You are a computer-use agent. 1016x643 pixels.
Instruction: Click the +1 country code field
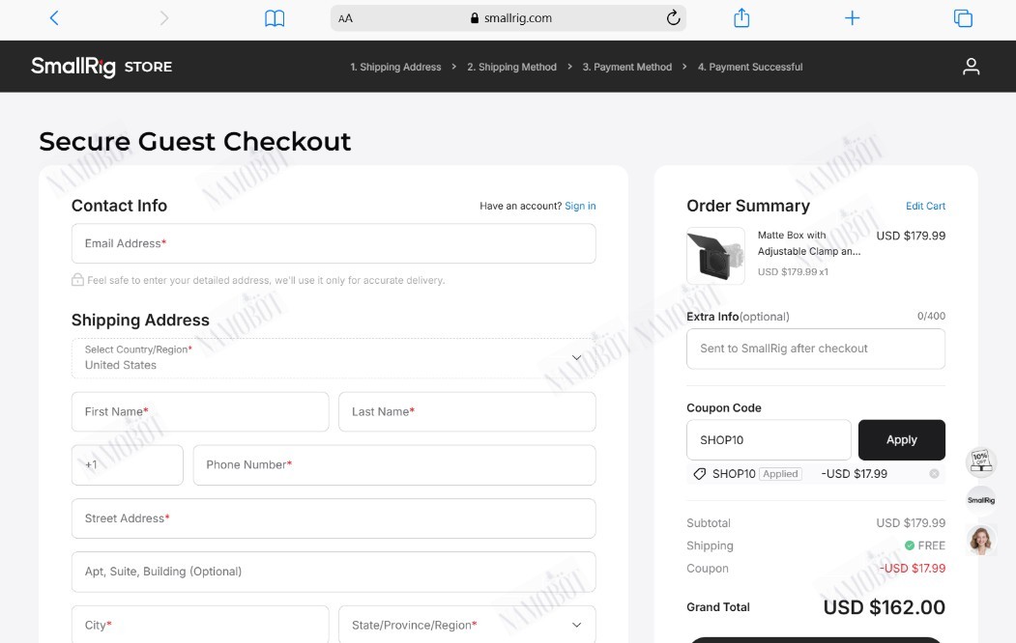point(127,464)
